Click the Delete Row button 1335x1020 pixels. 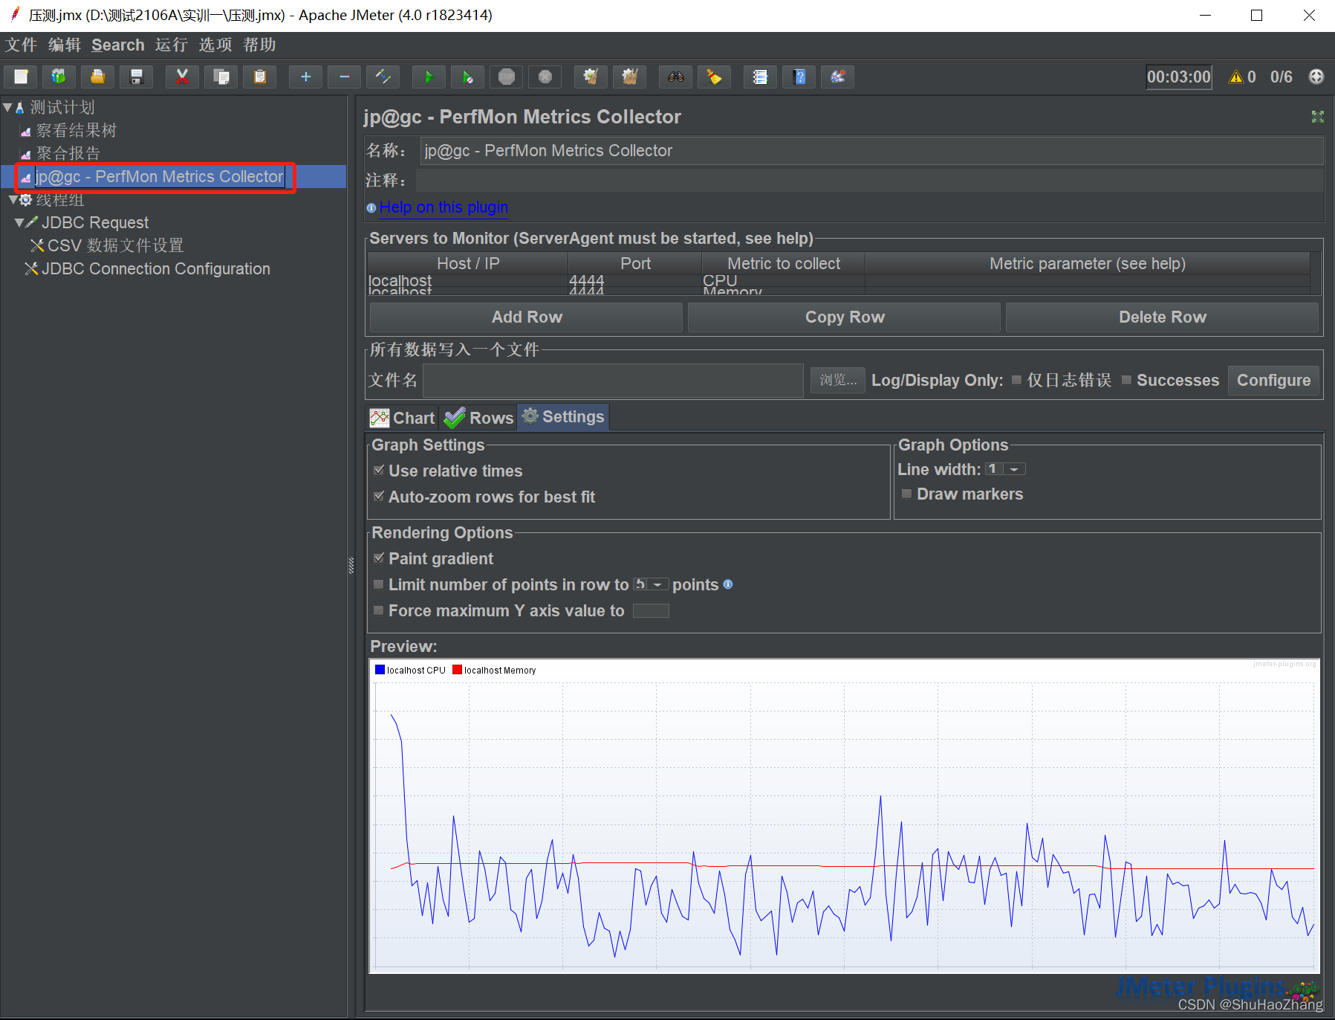point(1162,317)
